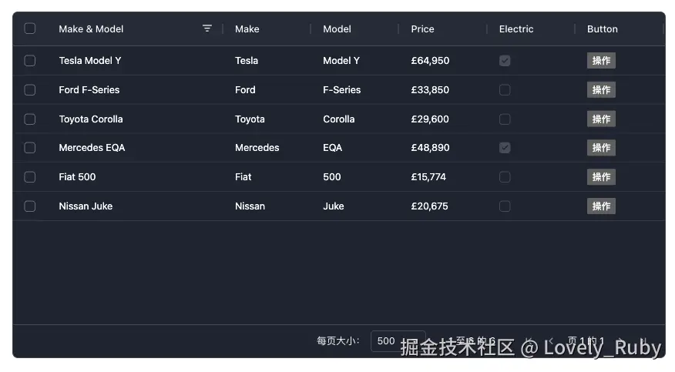The image size is (675, 372).
Task: Select the Toyota Corolla row checkbox
Action: tap(30, 119)
